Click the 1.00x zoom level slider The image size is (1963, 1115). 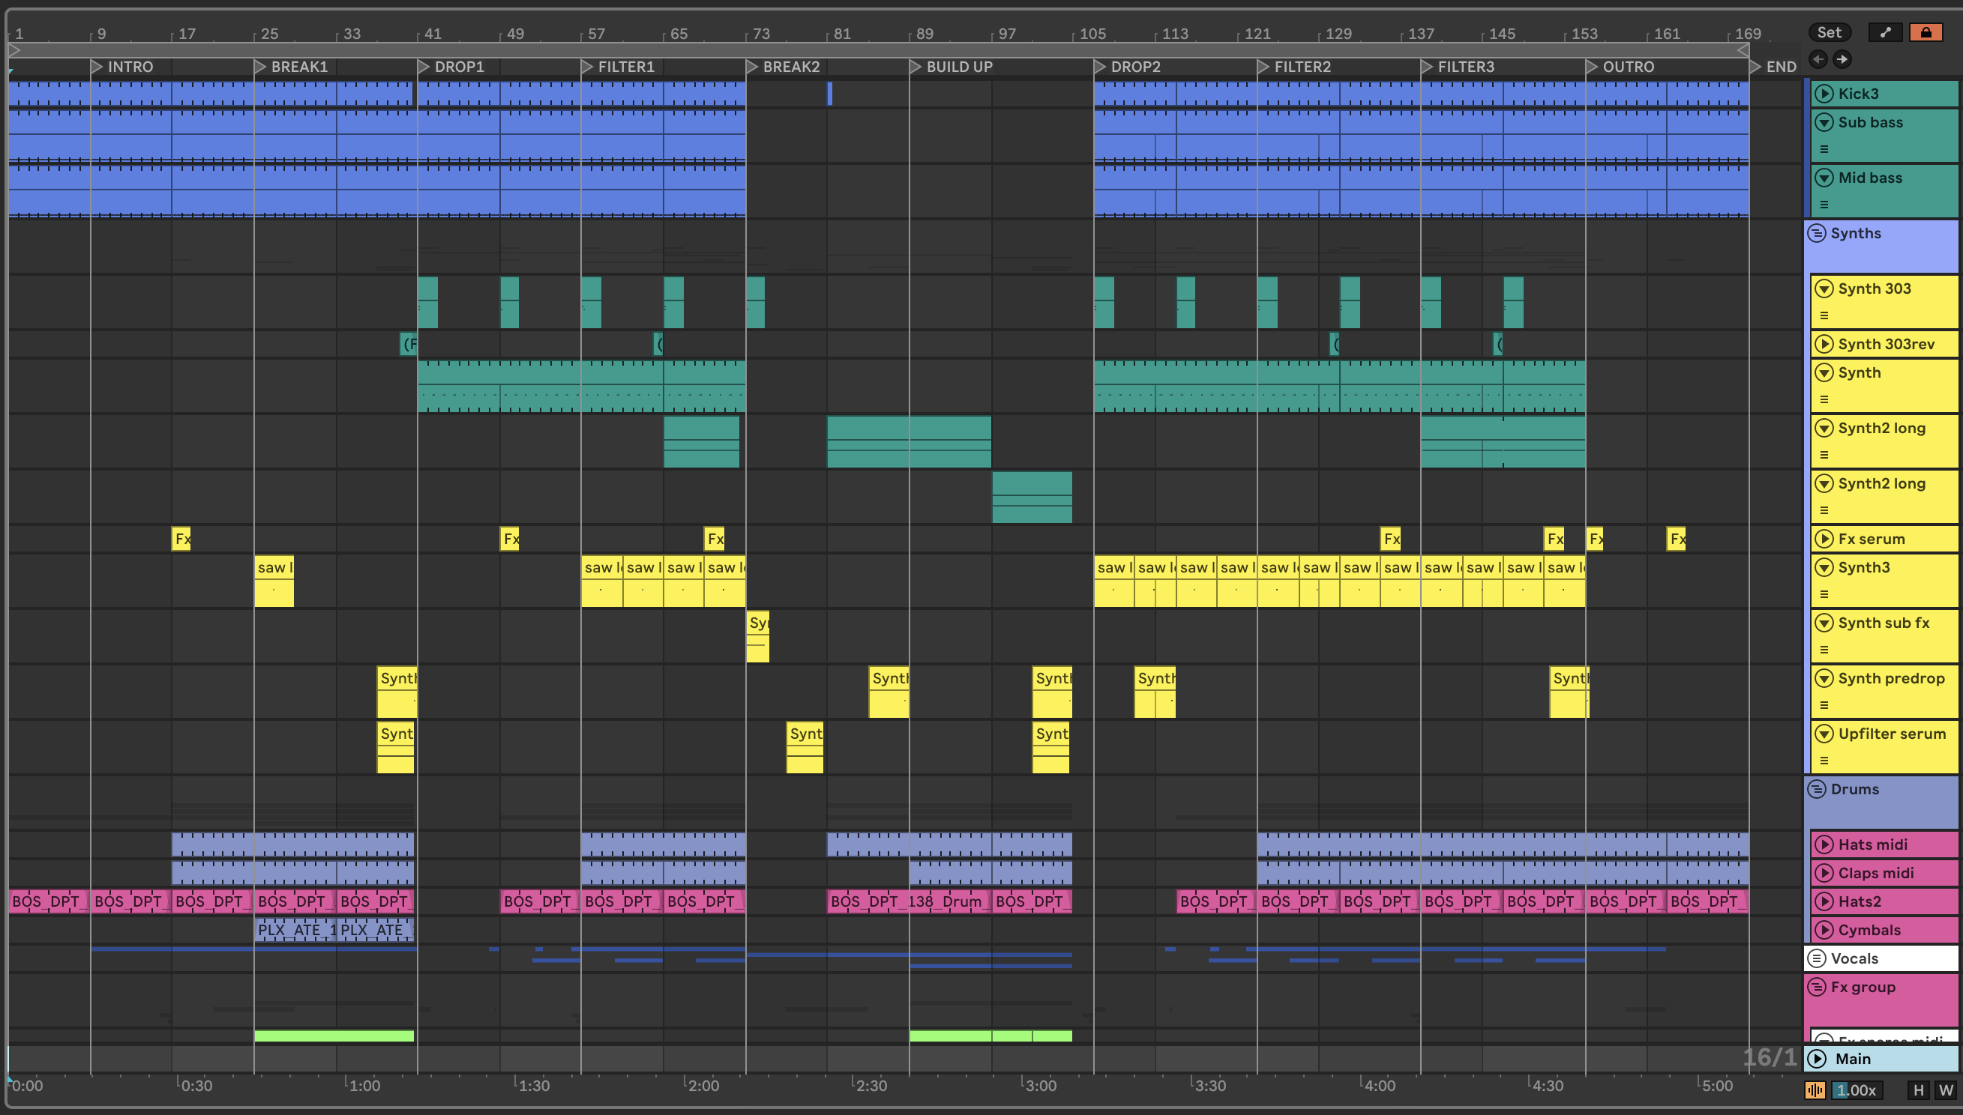click(x=1857, y=1090)
